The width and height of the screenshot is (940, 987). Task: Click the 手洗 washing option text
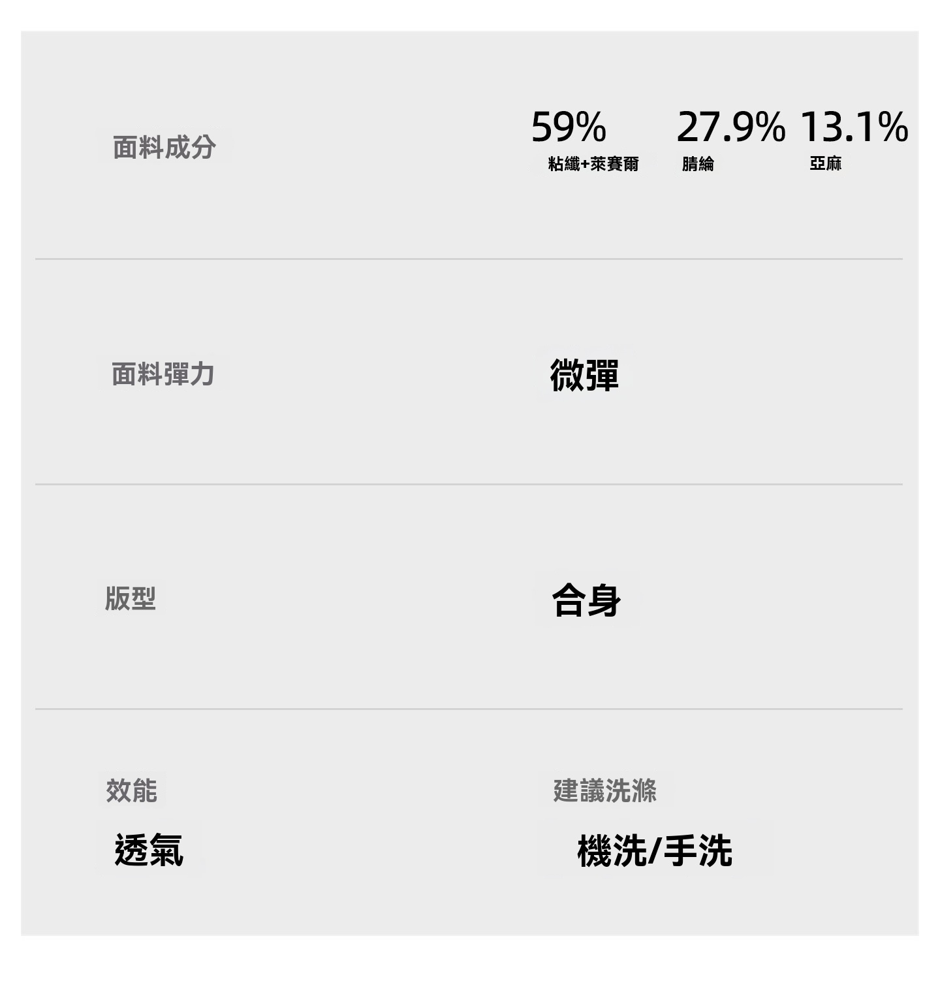(698, 851)
